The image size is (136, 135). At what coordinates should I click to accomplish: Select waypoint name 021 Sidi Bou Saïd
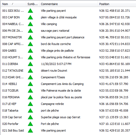click(13, 130)
